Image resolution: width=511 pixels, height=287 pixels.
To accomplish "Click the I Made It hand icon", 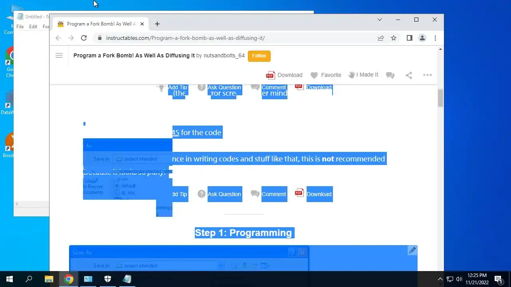I will tap(352, 75).
